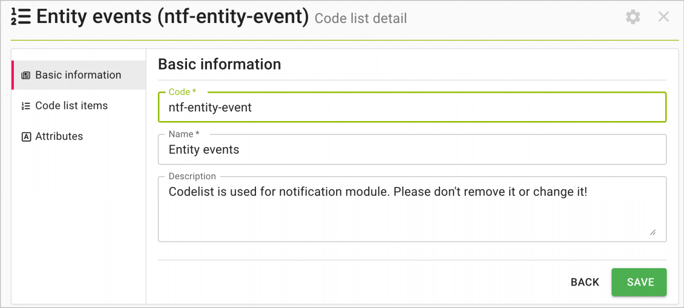This screenshot has width=684, height=308.
Task: Open the Attributes tab
Action: click(79, 136)
